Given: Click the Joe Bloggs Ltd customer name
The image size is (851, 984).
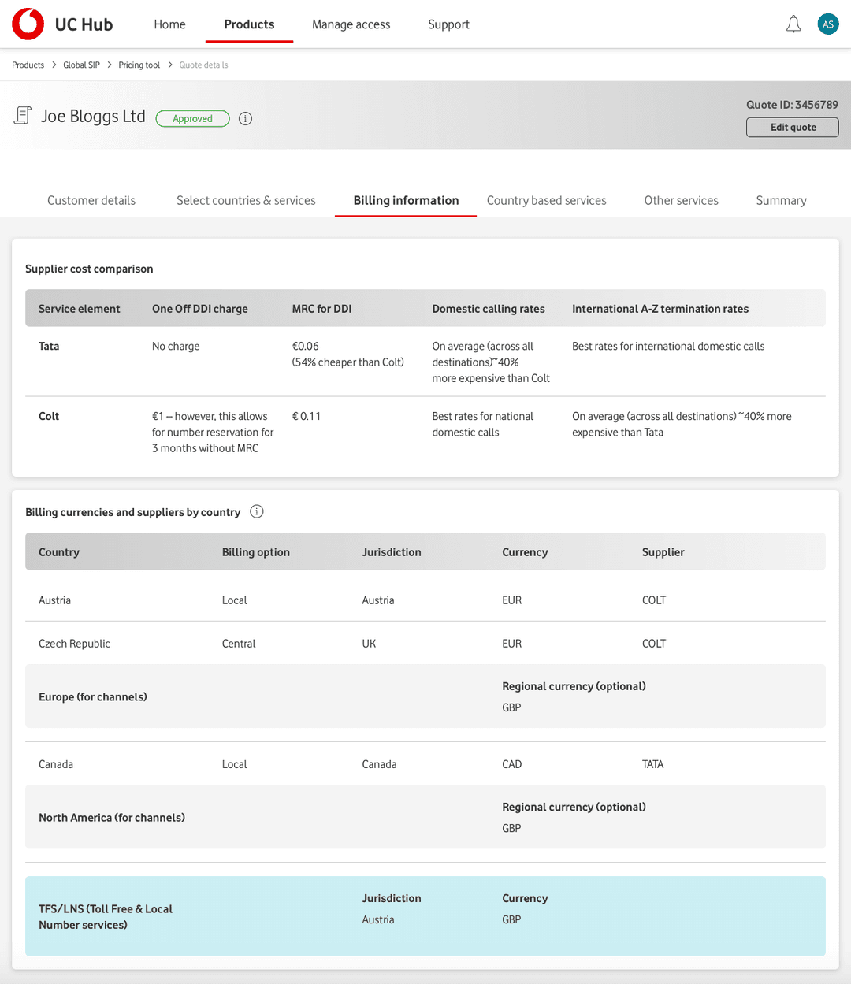Looking at the screenshot, I should (93, 117).
